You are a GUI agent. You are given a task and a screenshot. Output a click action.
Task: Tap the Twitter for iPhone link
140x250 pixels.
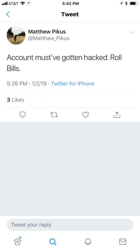(73, 84)
